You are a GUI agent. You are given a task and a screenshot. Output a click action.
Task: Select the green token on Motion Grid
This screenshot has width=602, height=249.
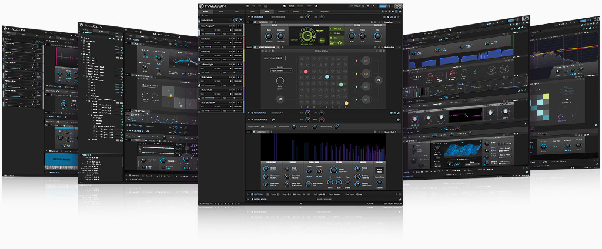pyautogui.click(x=341, y=85)
